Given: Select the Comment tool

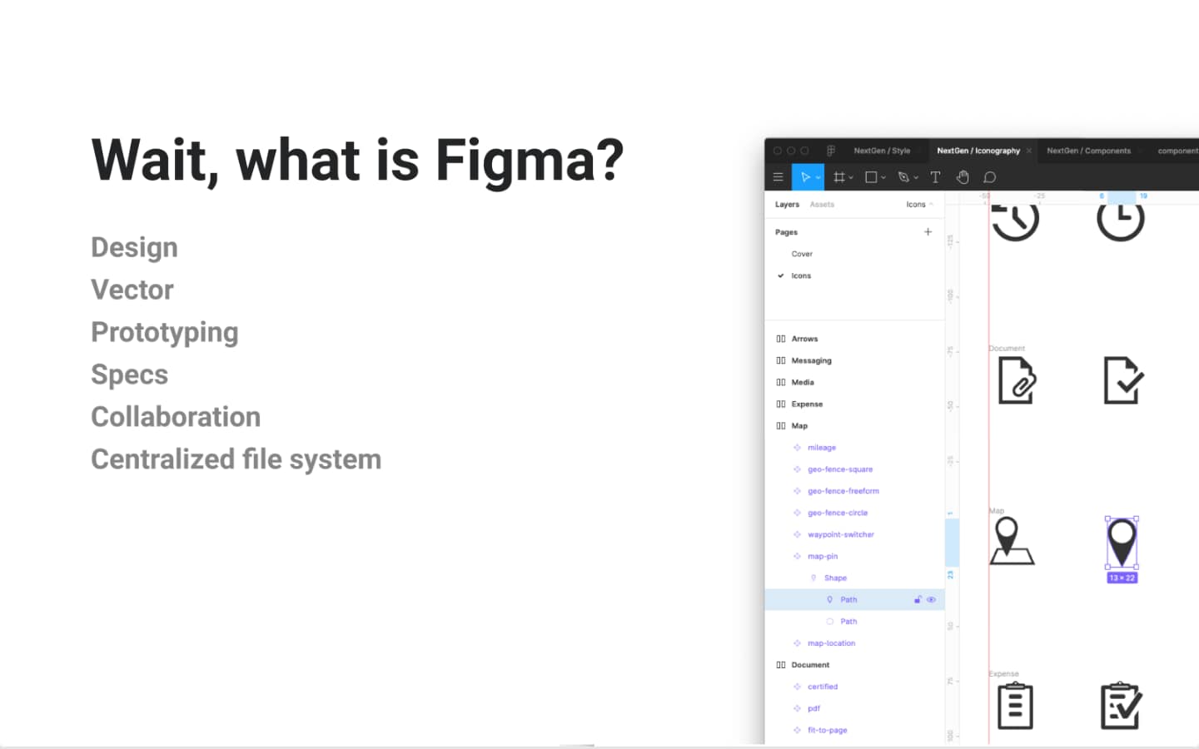Looking at the screenshot, I should pyautogui.click(x=990, y=177).
